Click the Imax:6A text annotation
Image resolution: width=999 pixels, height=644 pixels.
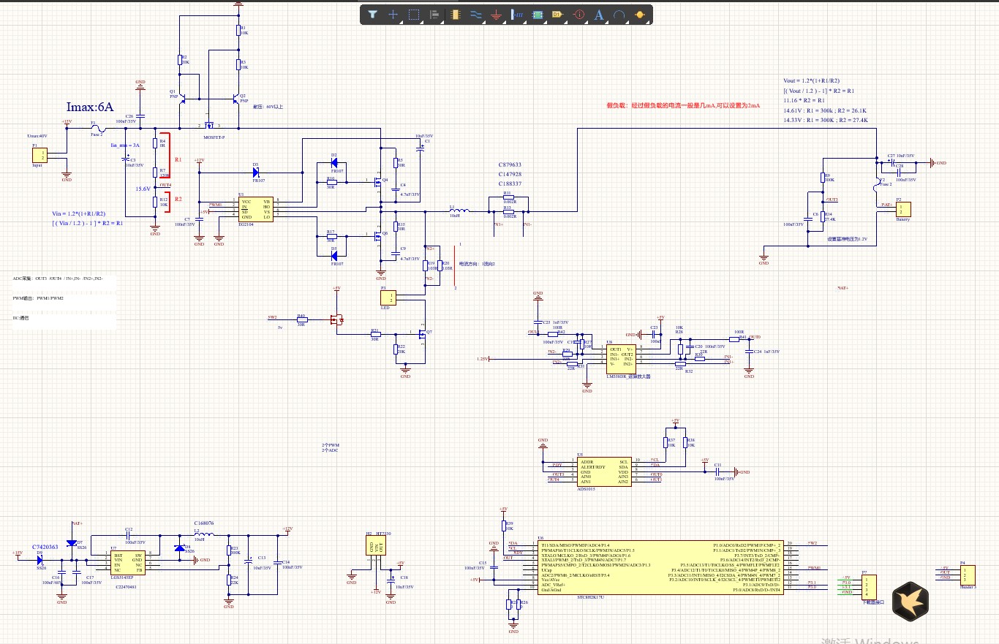(90, 107)
